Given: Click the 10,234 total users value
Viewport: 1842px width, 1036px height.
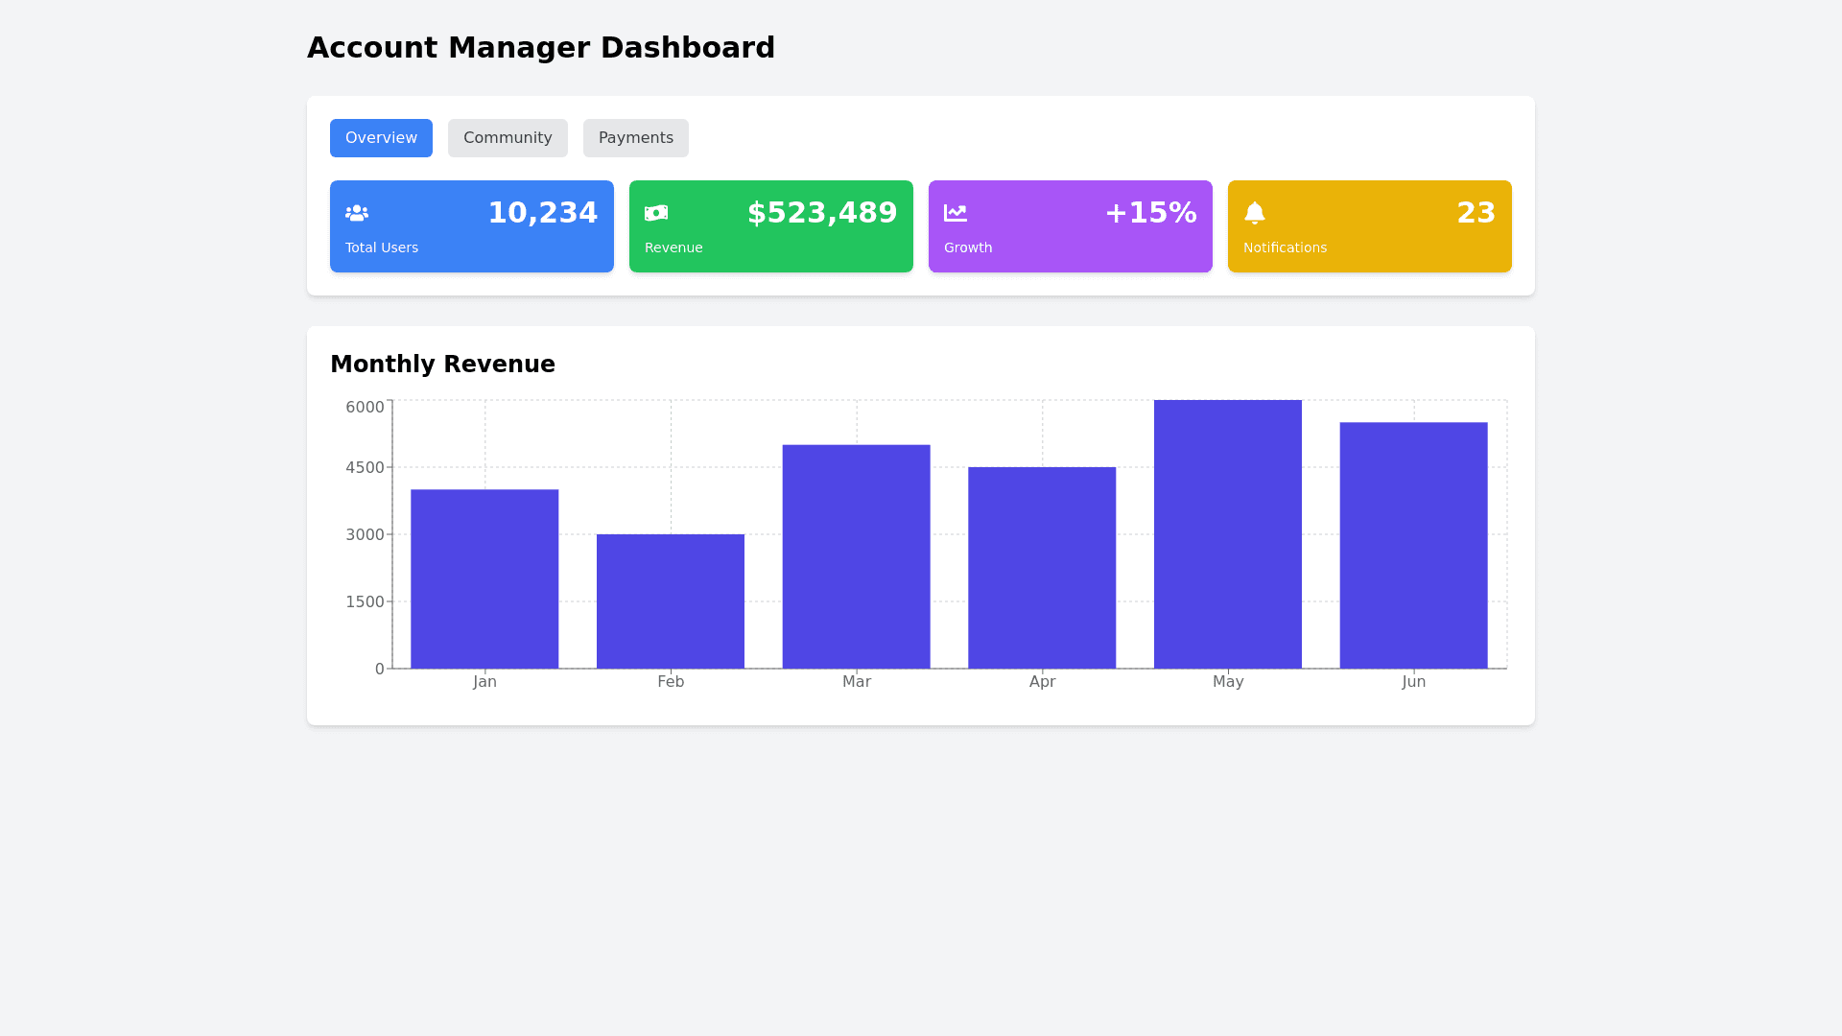Looking at the screenshot, I should coord(542,213).
